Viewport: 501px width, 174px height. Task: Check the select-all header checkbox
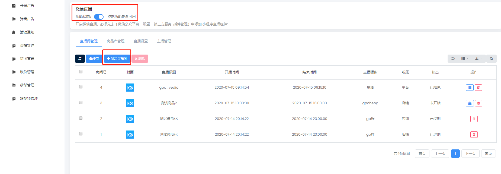pos(81,72)
